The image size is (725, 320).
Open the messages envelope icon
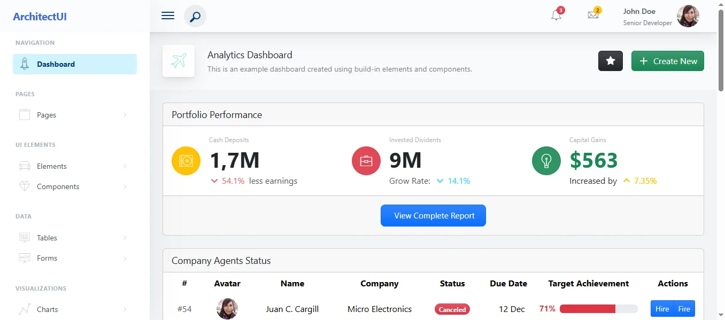coord(592,15)
